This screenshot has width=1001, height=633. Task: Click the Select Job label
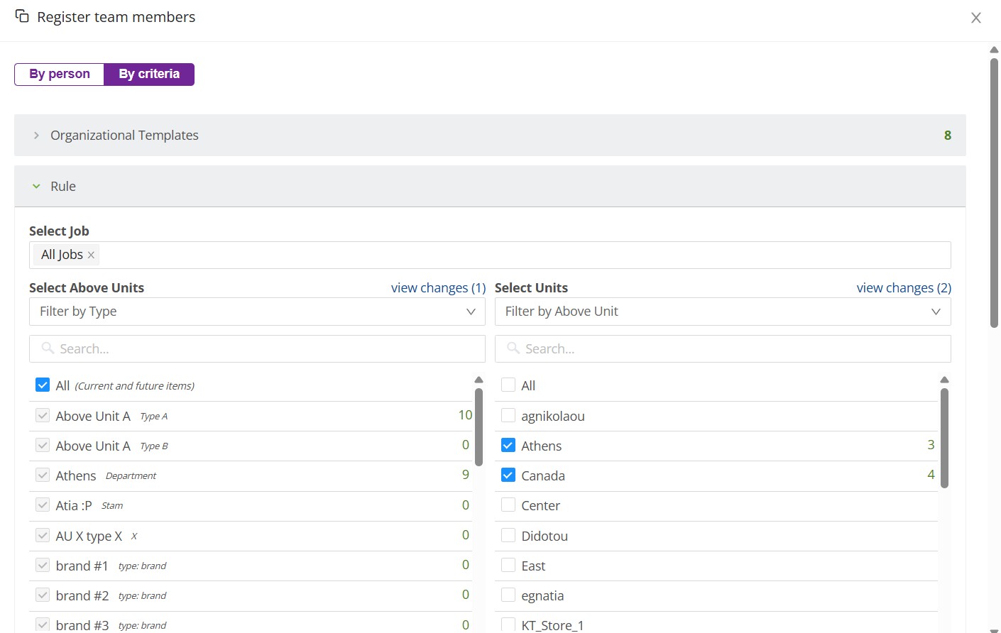pyautogui.click(x=59, y=231)
